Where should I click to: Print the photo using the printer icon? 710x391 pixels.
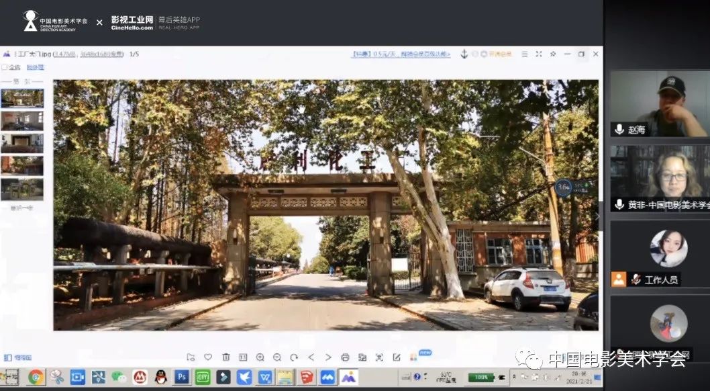coord(345,357)
